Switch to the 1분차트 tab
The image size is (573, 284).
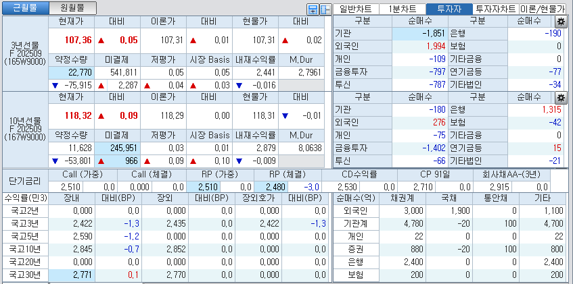tap(403, 9)
